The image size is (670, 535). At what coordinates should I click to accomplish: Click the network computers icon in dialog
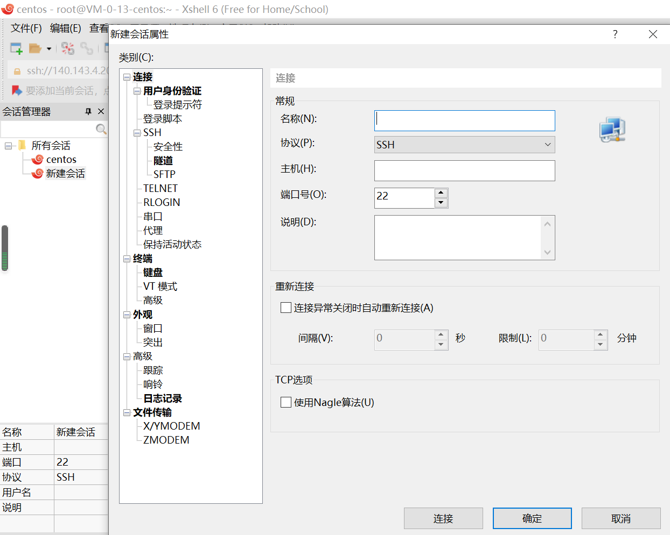[x=612, y=130]
